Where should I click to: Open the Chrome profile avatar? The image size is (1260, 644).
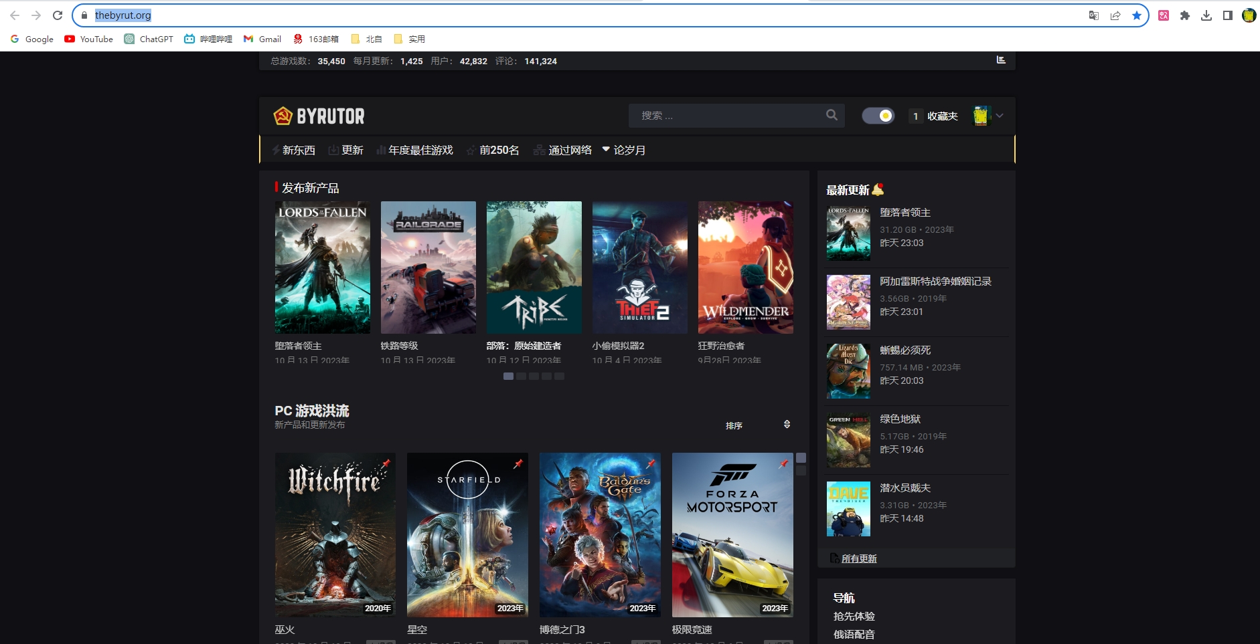coord(1249,15)
